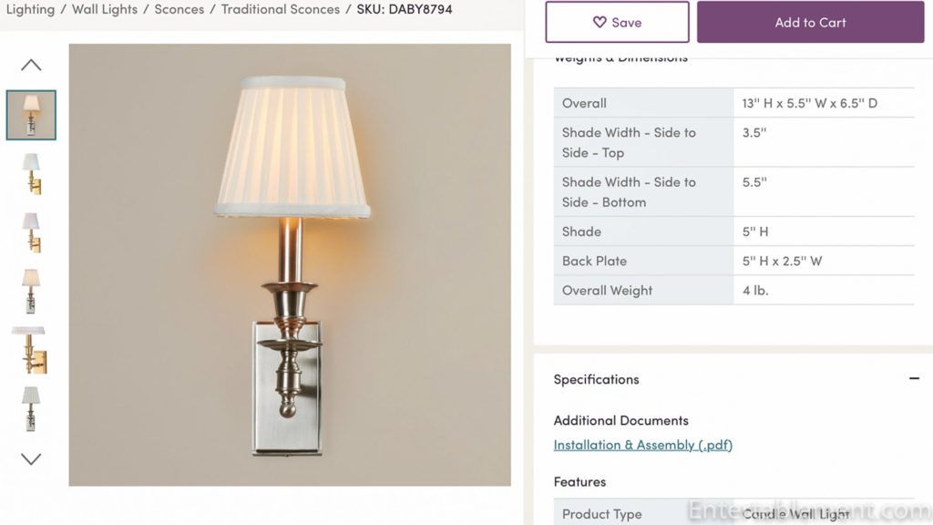
Task: Select the first sconce thumbnail
Action: (31, 115)
